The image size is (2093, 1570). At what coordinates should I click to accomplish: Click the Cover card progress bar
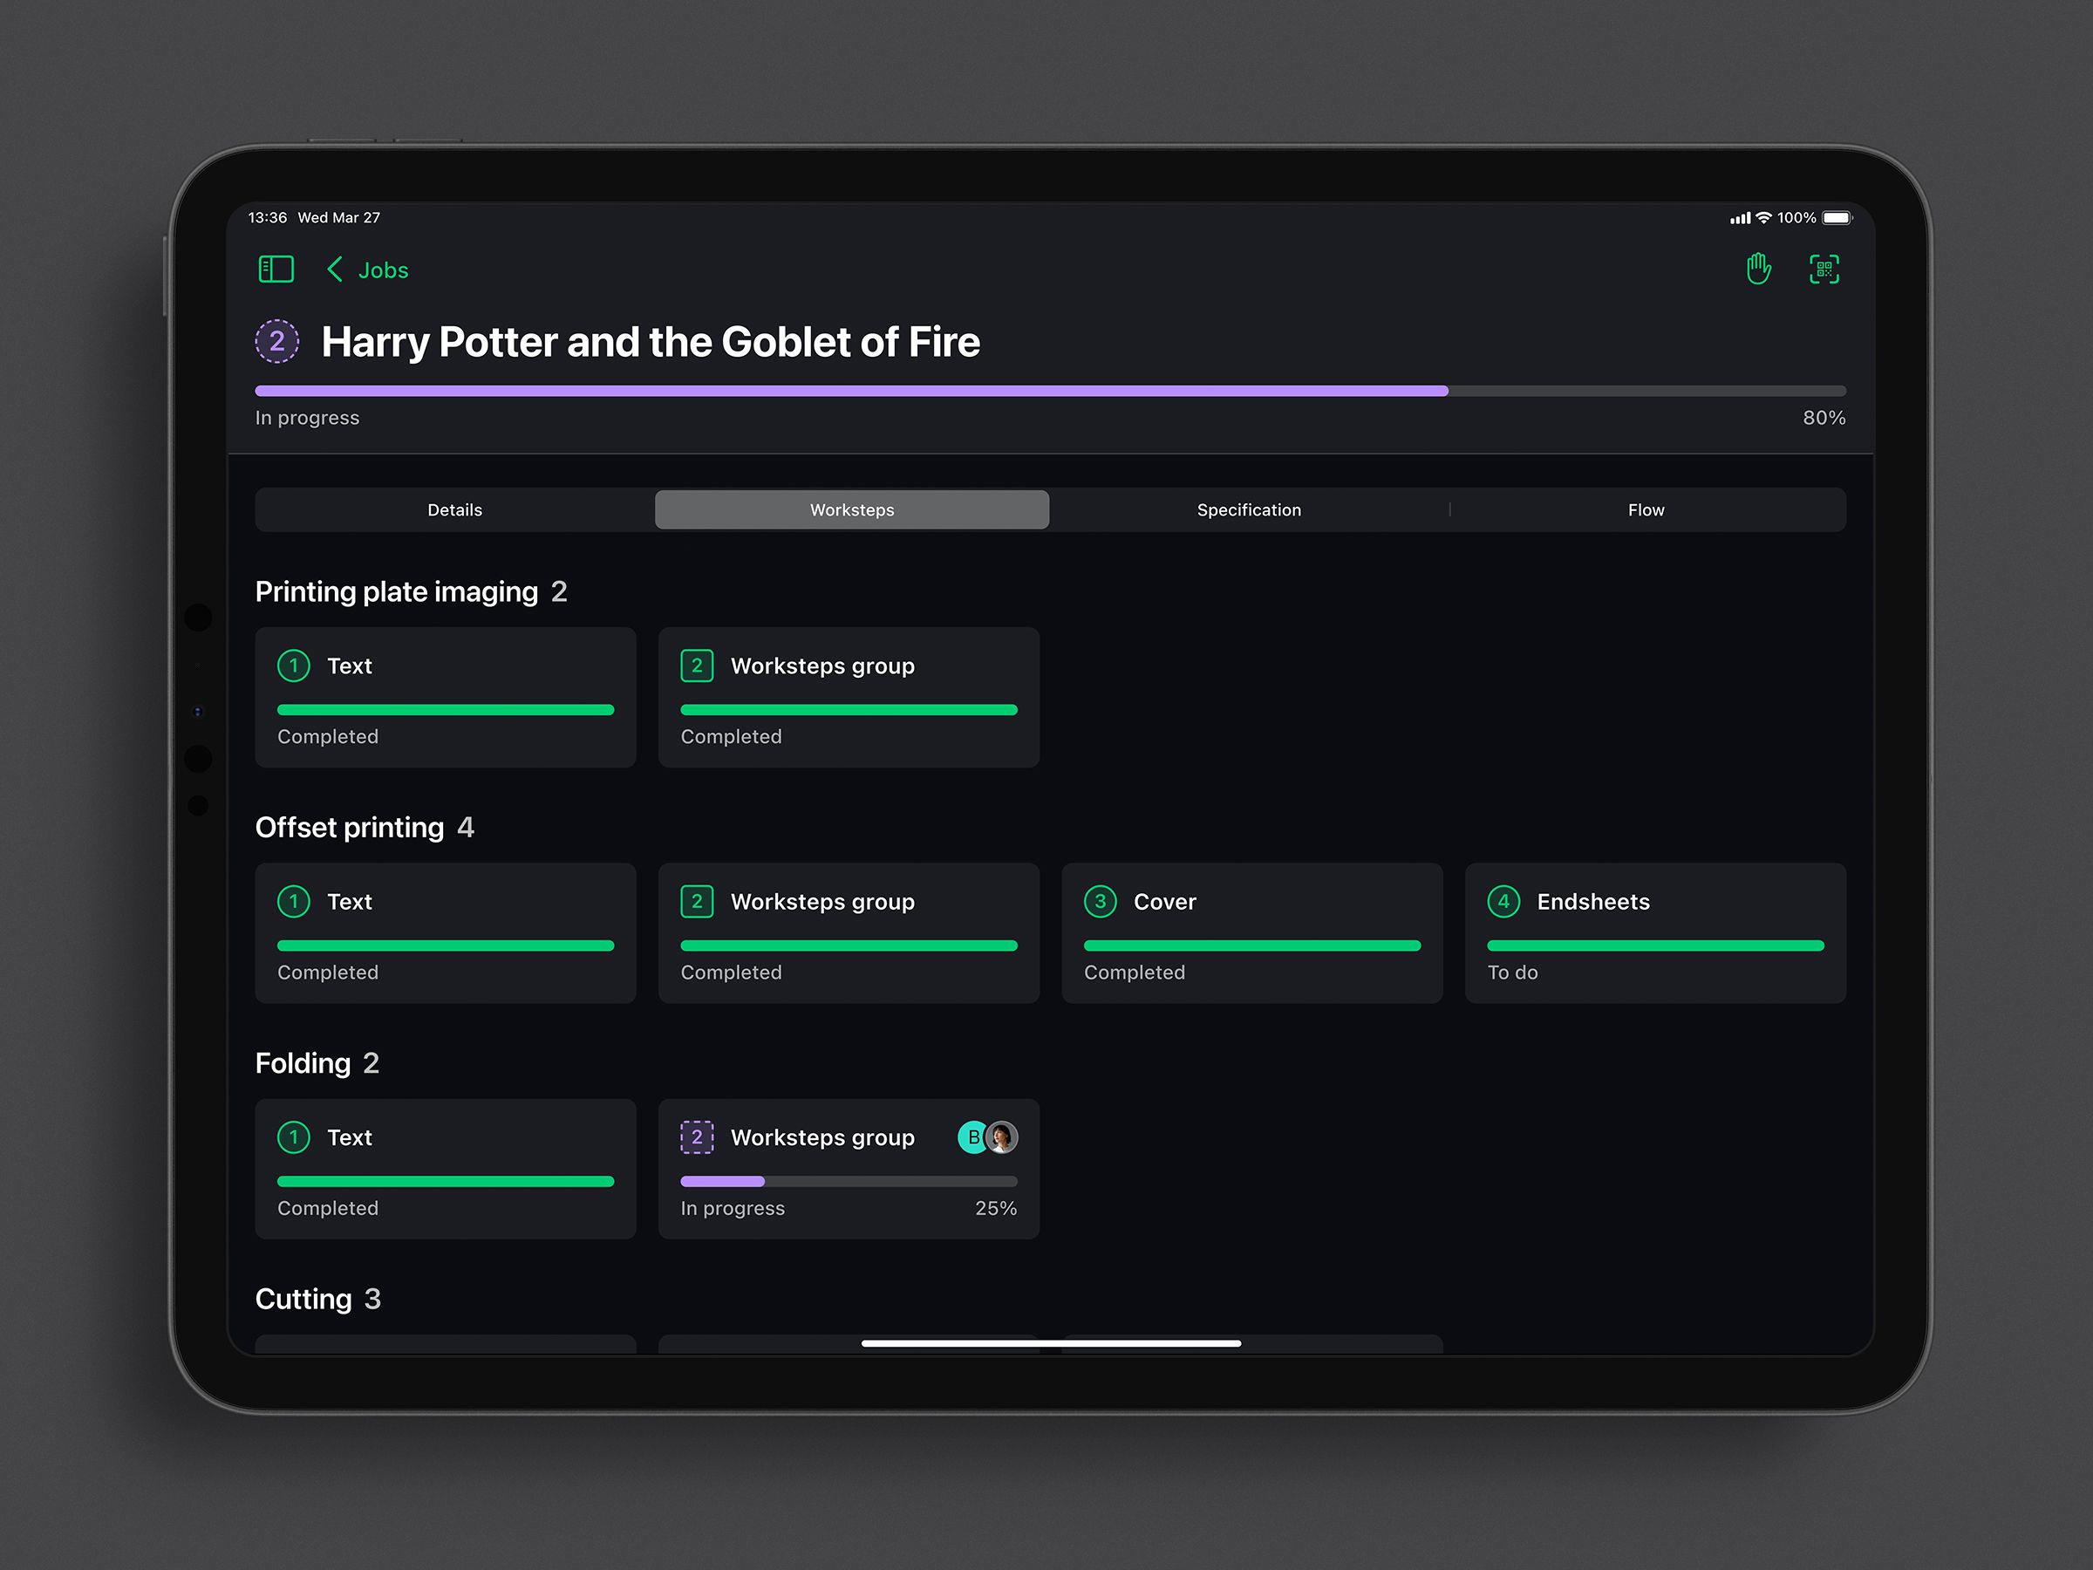tap(1251, 945)
